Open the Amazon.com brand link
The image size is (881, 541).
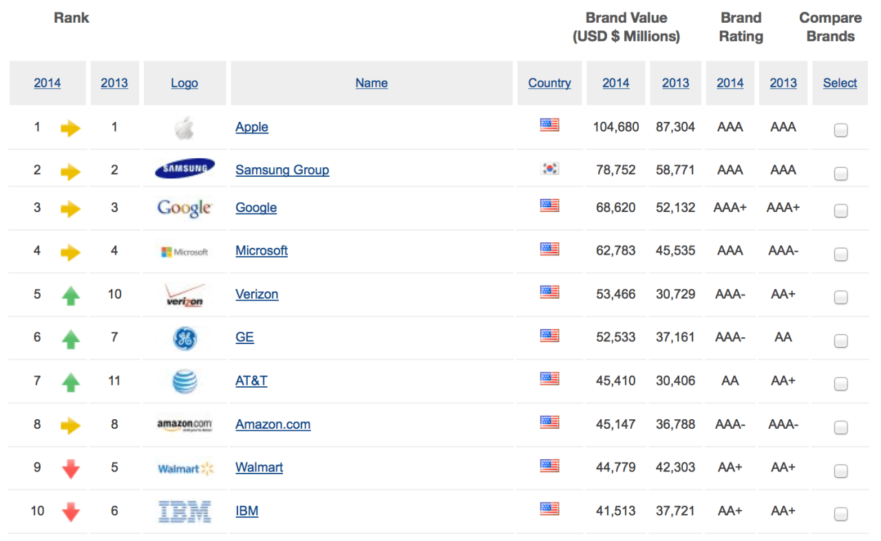click(273, 424)
